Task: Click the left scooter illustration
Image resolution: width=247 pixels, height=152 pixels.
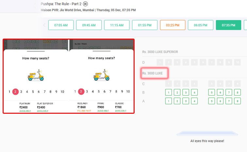Action: point(36,75)
